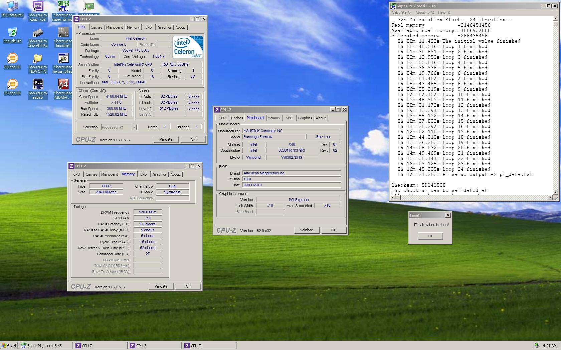Open About tab in Memory CPU-Z window

pyautogui.click(x=175, y=174)
